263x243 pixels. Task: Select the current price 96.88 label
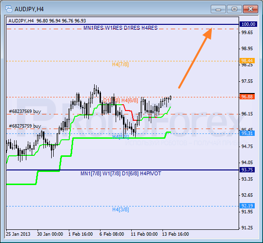[x=247, y=96]
